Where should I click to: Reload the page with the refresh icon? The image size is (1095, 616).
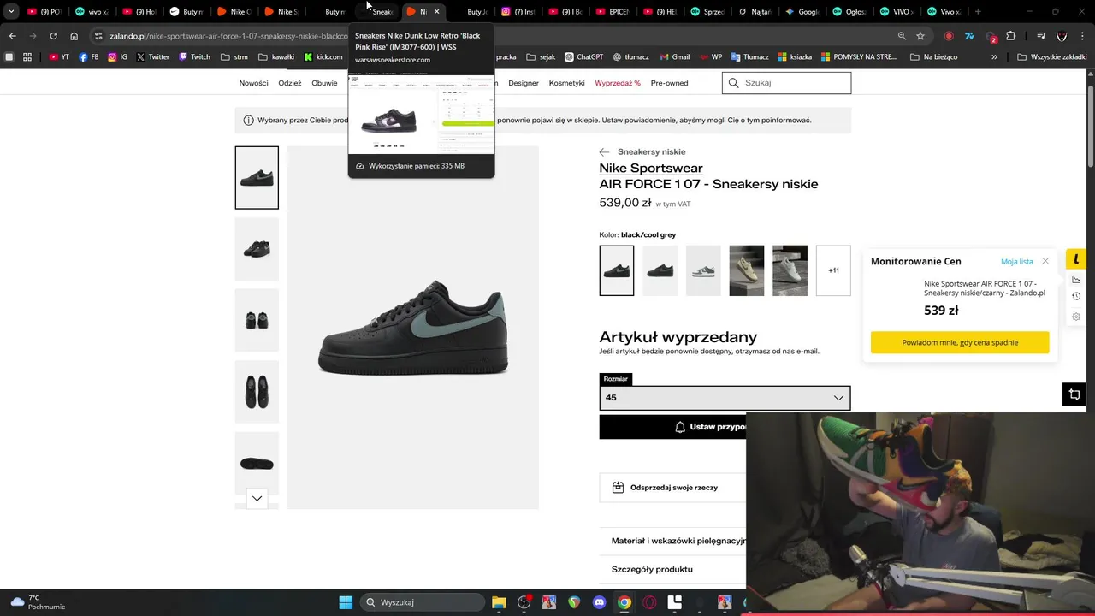coord(53,36)
